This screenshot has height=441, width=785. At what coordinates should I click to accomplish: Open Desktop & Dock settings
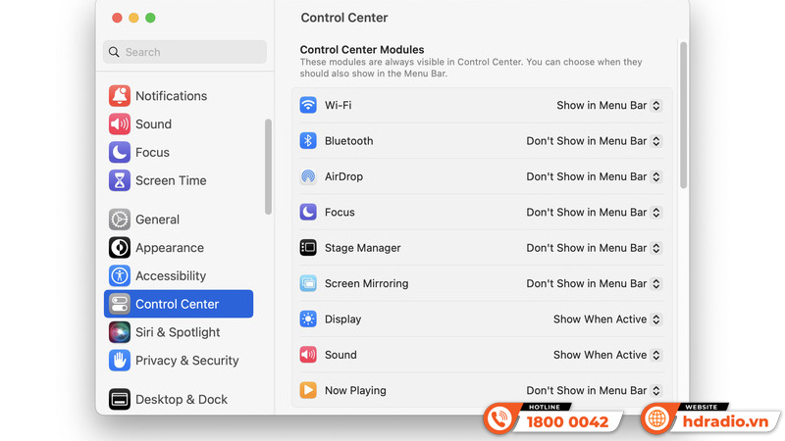click(x=181, y=400)
